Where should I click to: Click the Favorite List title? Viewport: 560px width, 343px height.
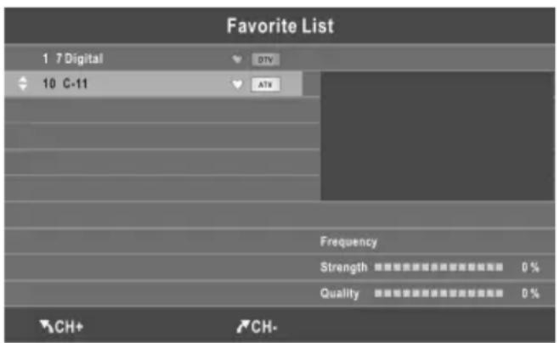[x=280, y=26]
